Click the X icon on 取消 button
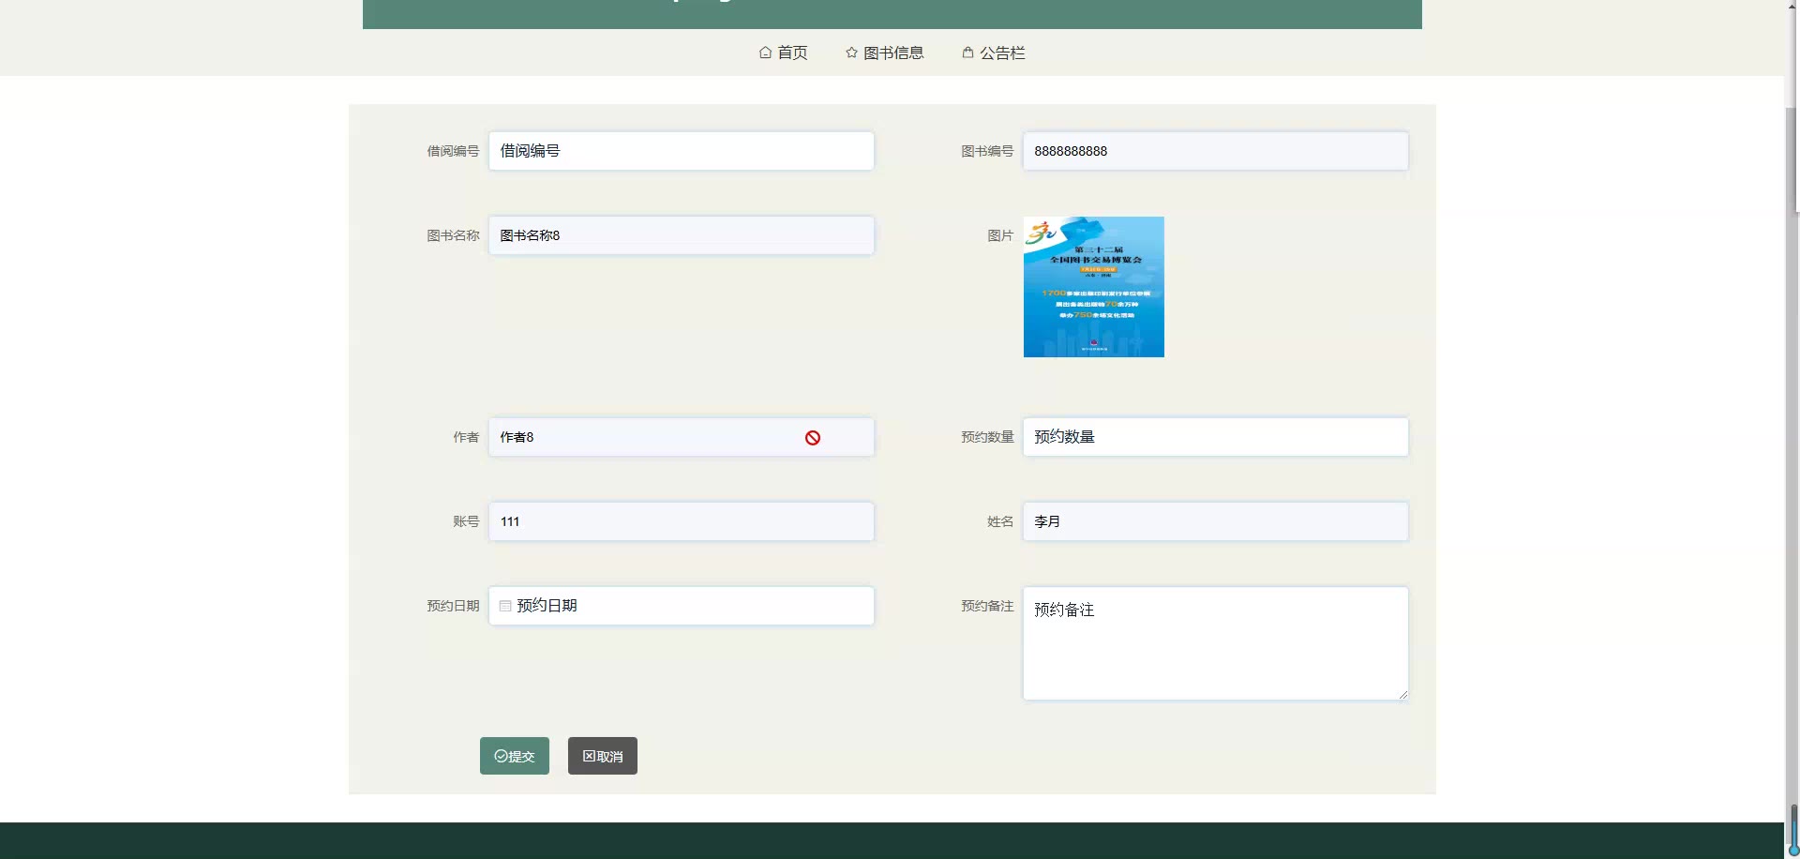Viewport: 1800px width, 859px height. point(589,756)
